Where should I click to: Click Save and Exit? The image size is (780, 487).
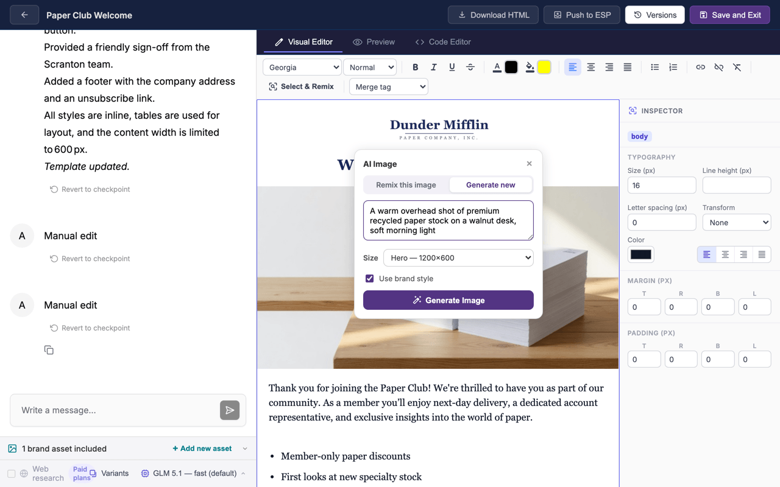click(730, 15)
